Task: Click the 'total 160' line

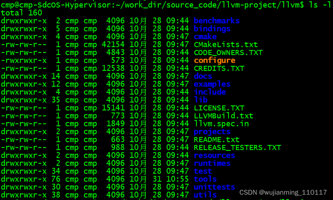Action: 22,13
